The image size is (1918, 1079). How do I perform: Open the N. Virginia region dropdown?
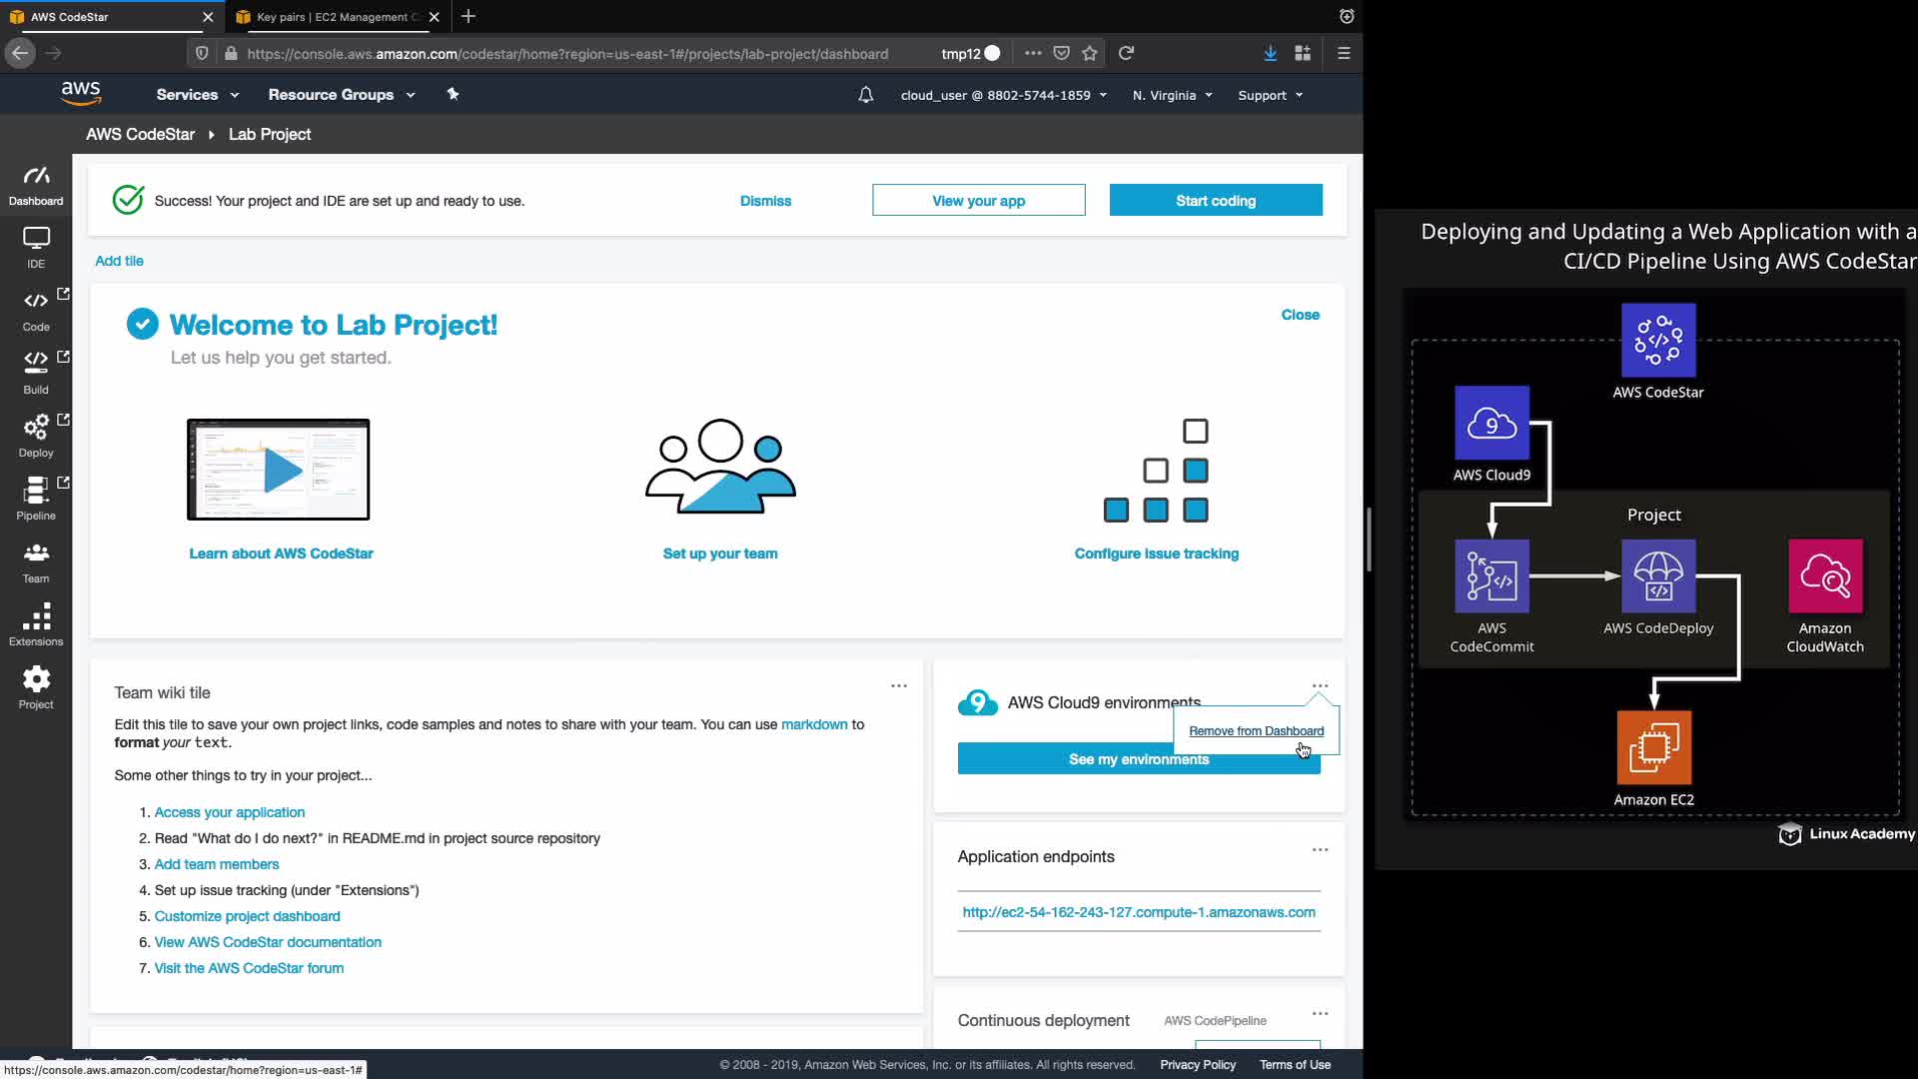(1172, 95)
